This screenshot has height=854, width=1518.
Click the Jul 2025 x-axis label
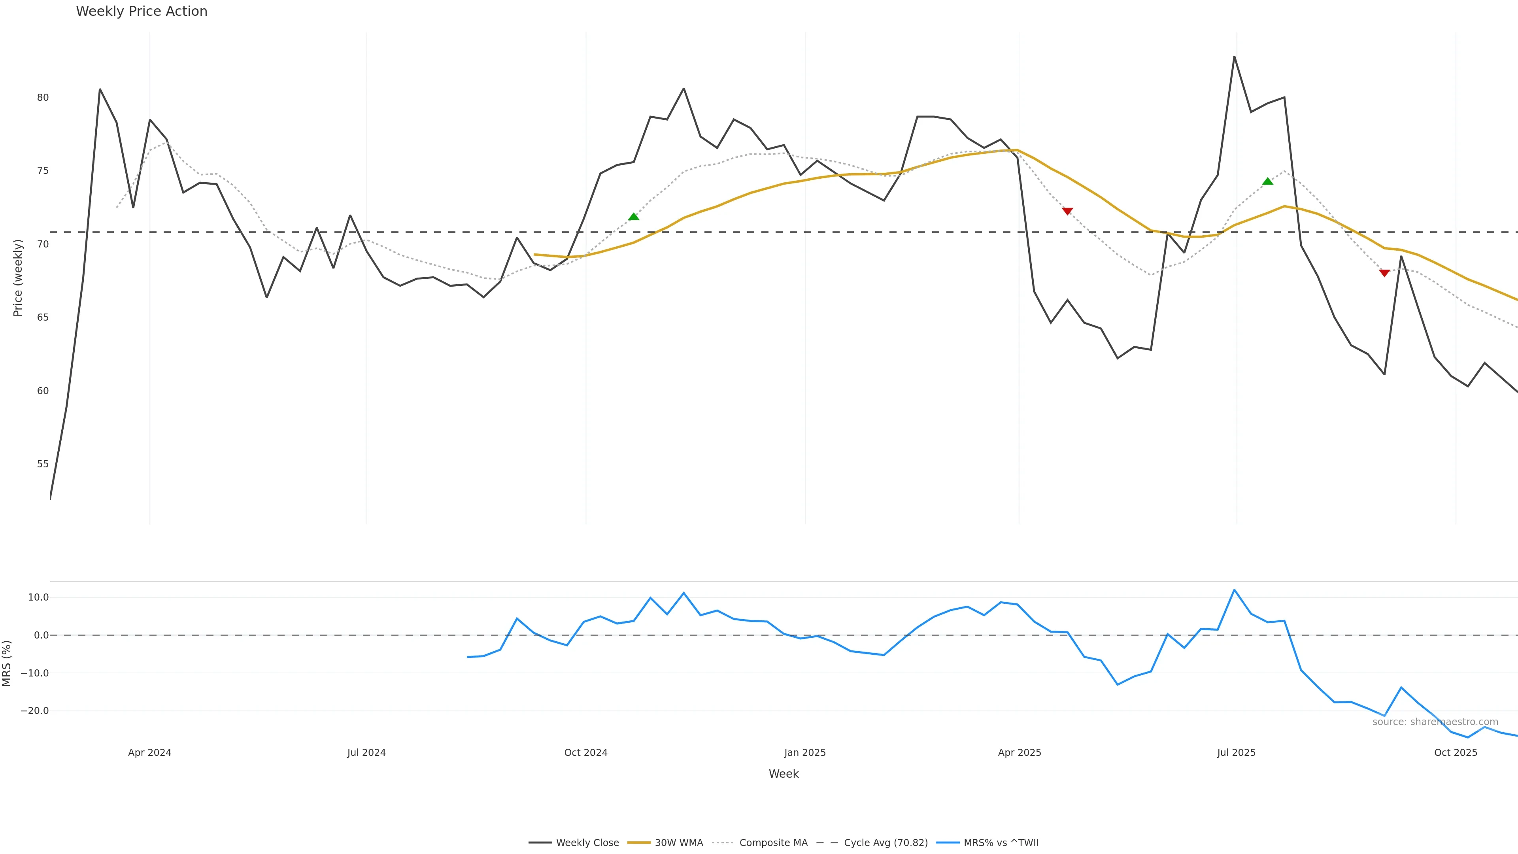(x=1236, y=753)
